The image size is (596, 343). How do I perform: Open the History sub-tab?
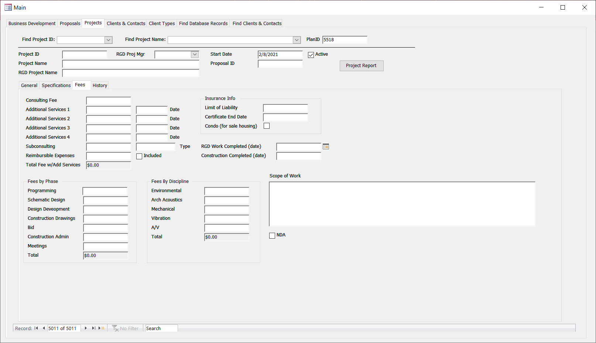(100, 85)
